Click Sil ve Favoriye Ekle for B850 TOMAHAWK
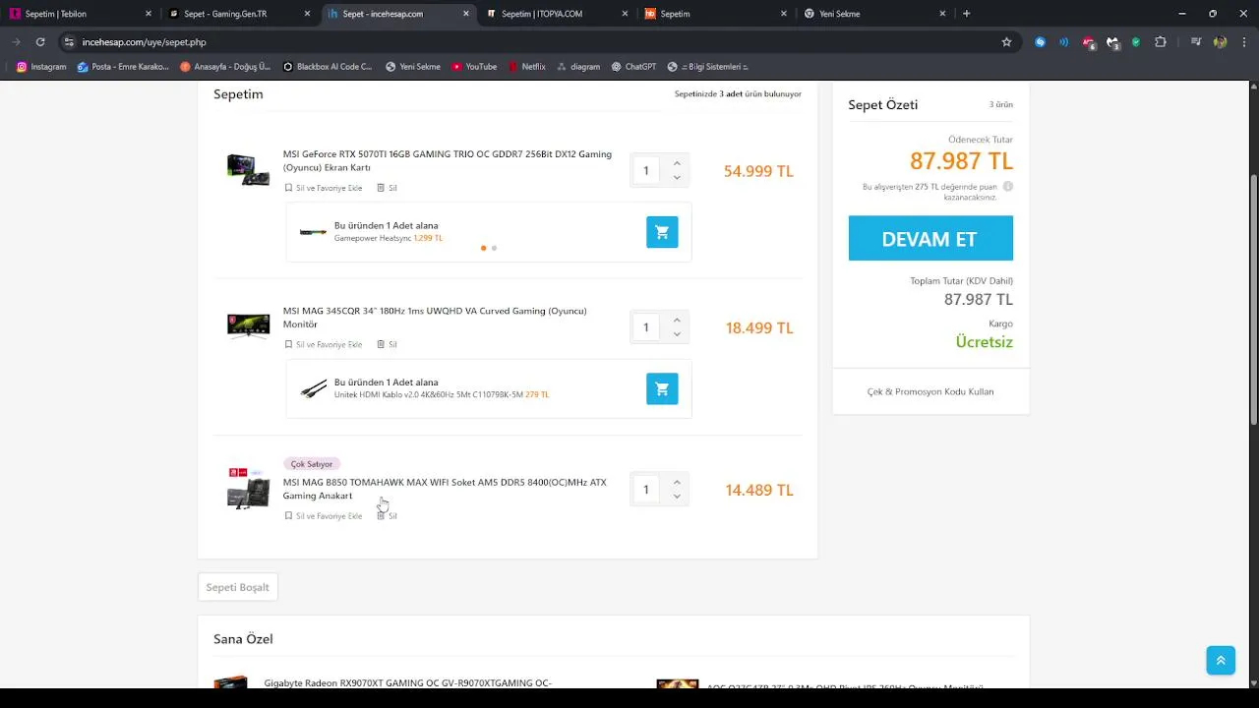 tap(324, 516)
